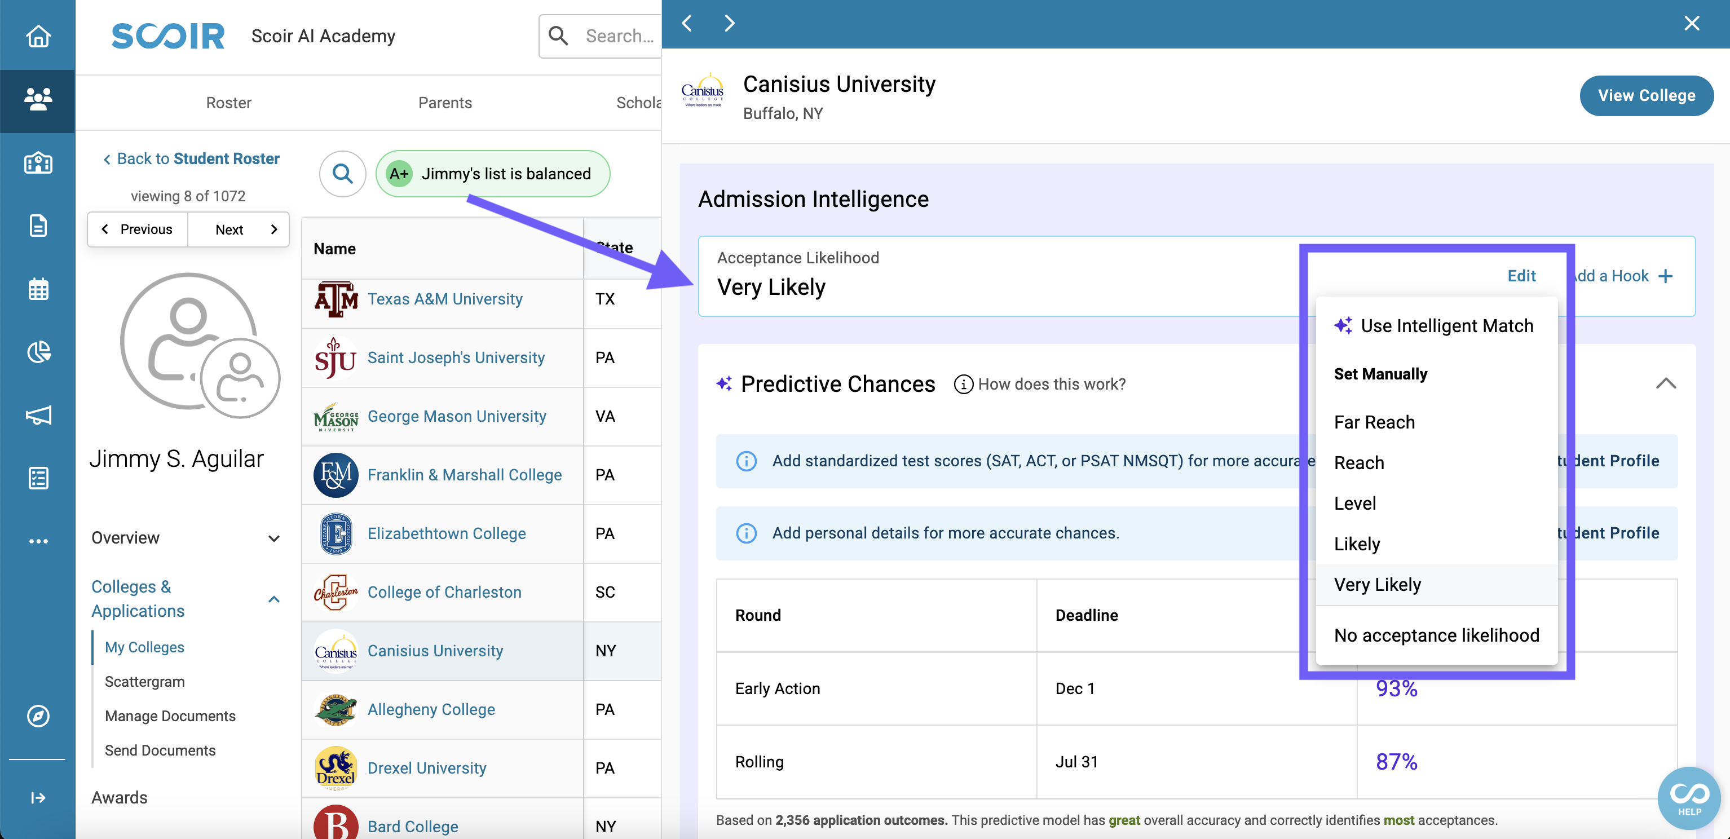Go to the Next student
Screen dimensions: 1730x839
coord(239,229)
